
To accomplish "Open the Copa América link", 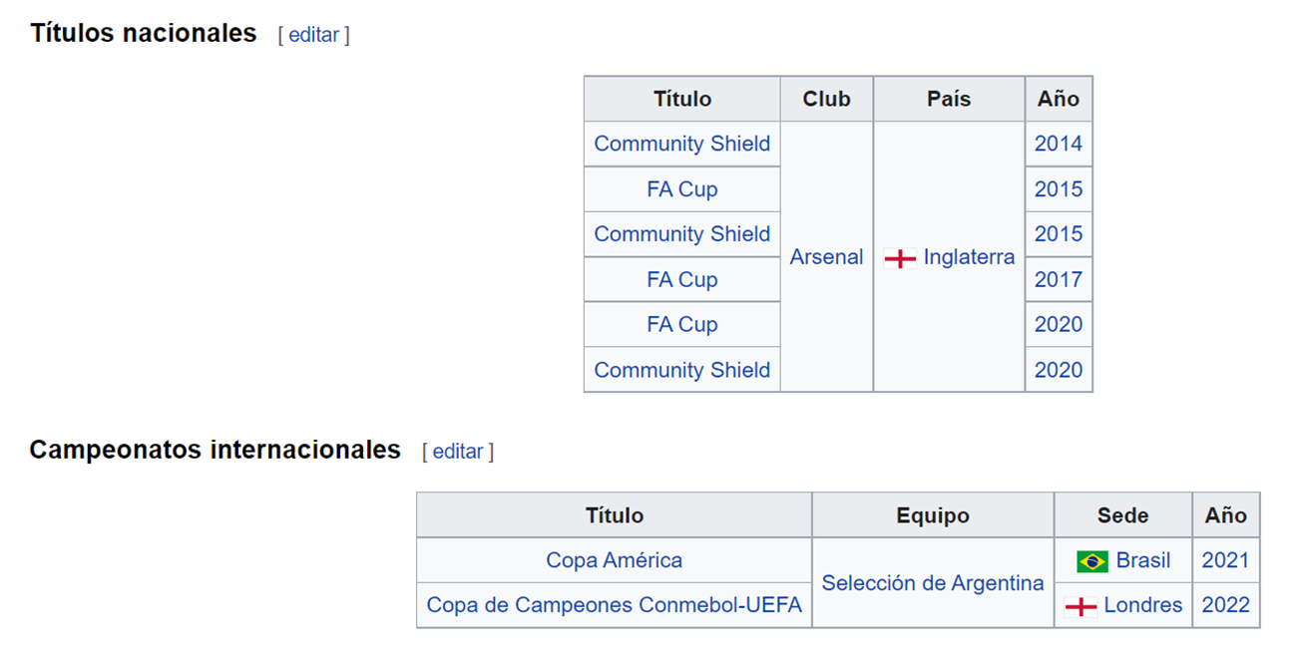I will click(x=615, y=560).
